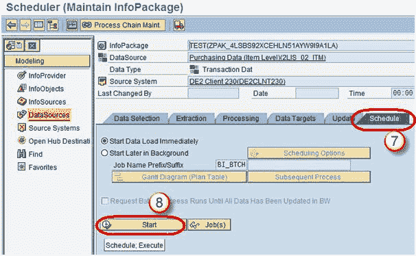416x256 pixels.
Task: Click the truck transport icon in toolbar
Action: 179,25
